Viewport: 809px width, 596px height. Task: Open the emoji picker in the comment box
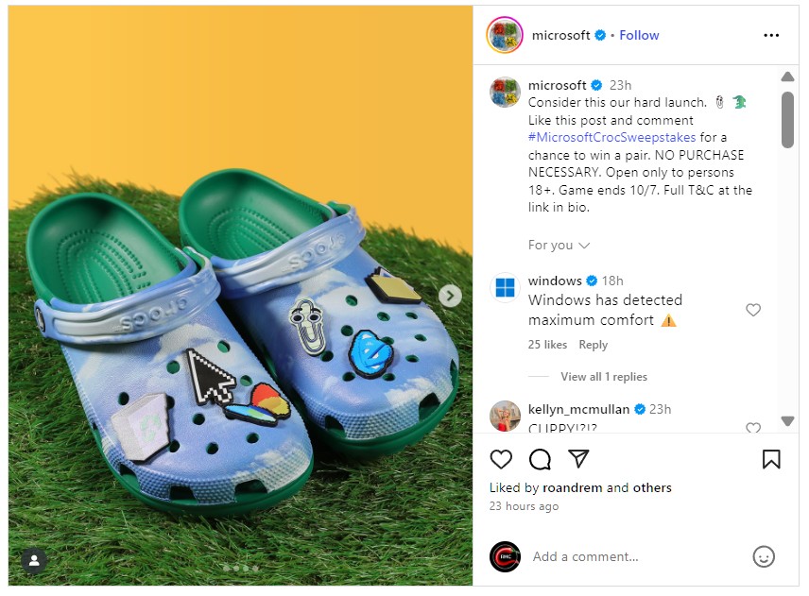coord(764,556)
